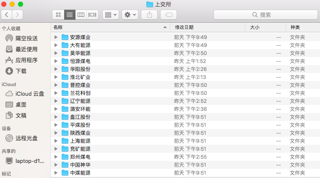Click the 淮北矿业 folder name

click(80, 77)
